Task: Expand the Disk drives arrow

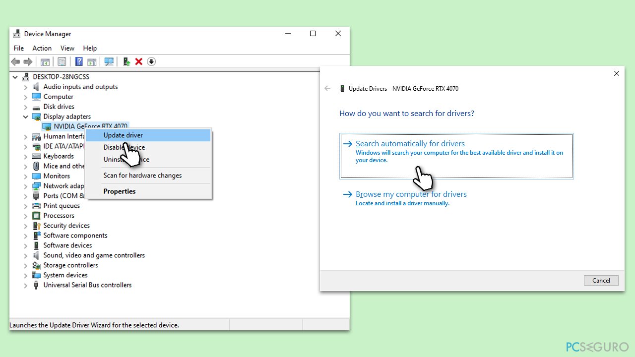Action: point(26,107)
